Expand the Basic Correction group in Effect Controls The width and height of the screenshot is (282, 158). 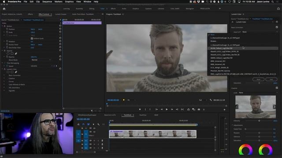4,75
